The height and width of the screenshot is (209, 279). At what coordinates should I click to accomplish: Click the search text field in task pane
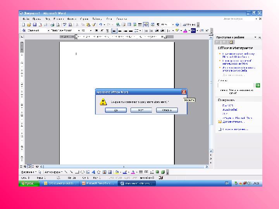(x=236, y=85)
